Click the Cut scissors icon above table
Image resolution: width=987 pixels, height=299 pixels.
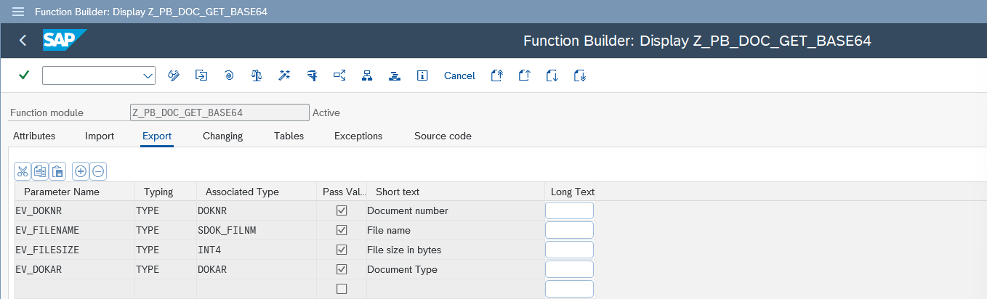23,171
